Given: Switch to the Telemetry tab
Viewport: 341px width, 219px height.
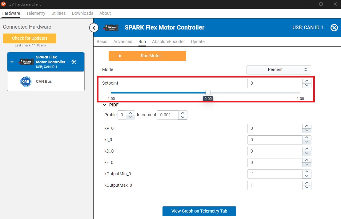Looking at the screenshot, I should [x=36, y=13].
